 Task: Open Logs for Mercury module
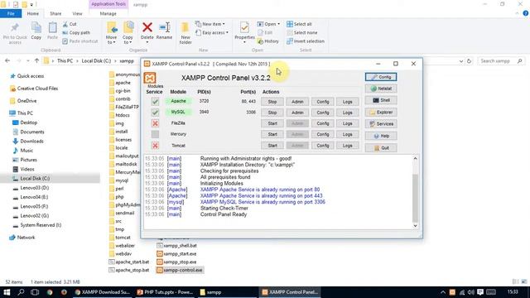[x=348, y=134]
